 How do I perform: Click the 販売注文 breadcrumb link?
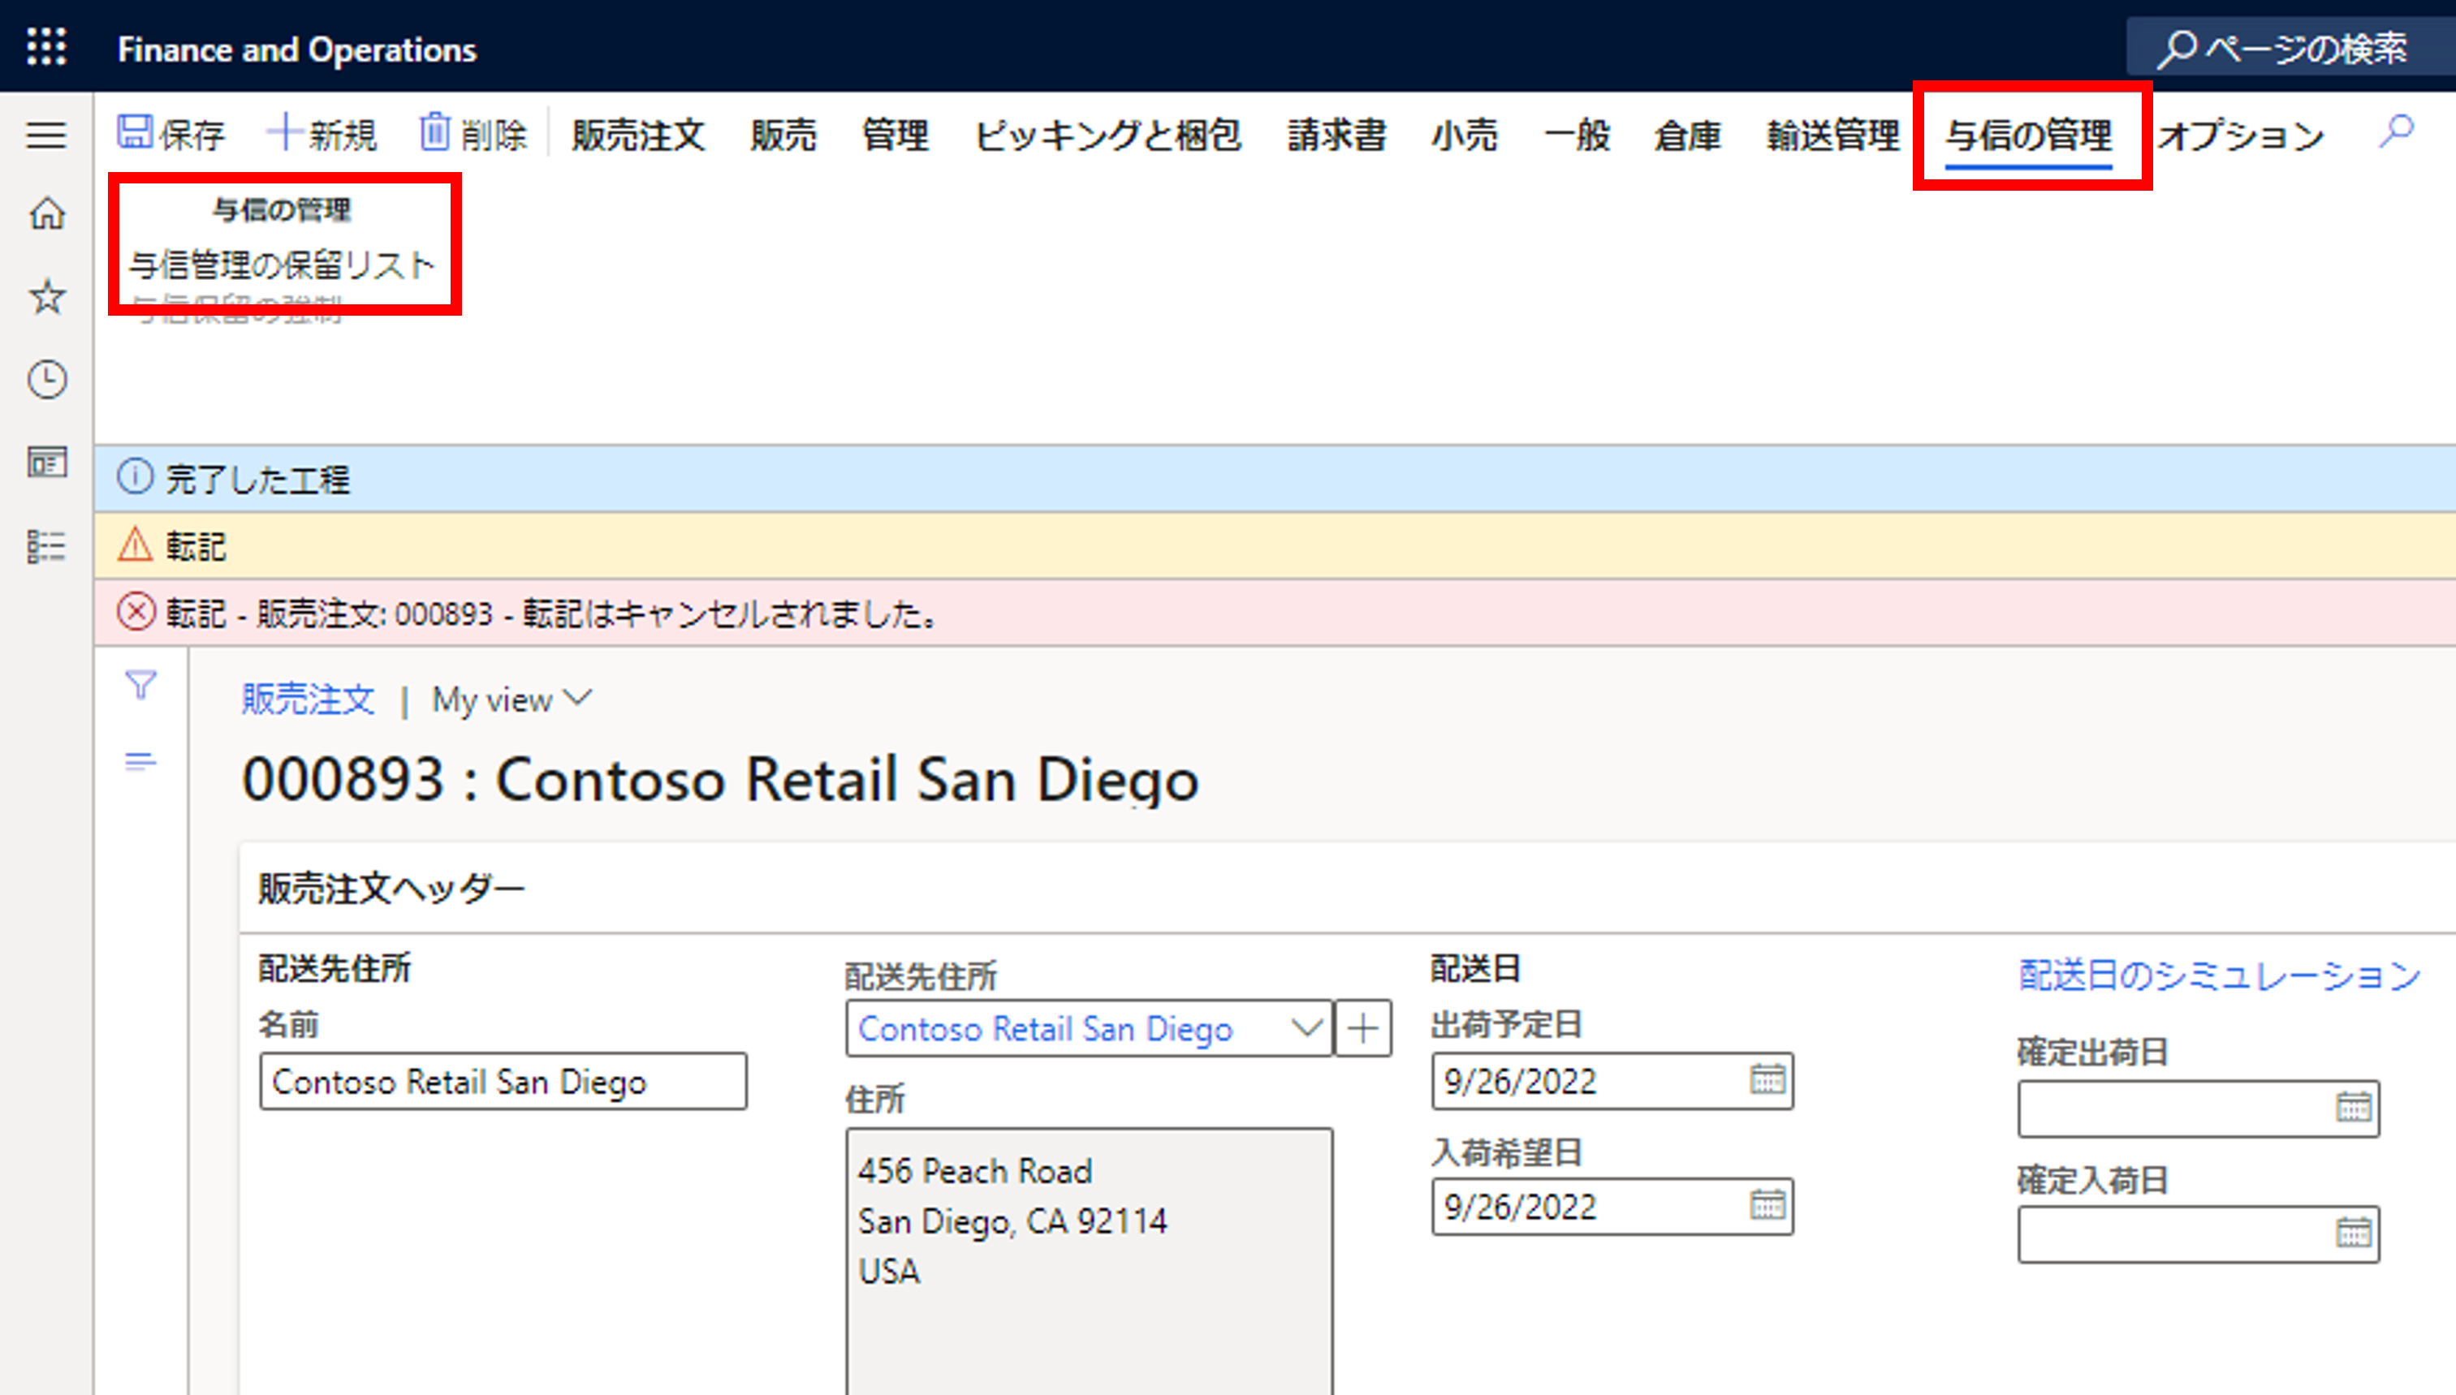coord(309,700)
